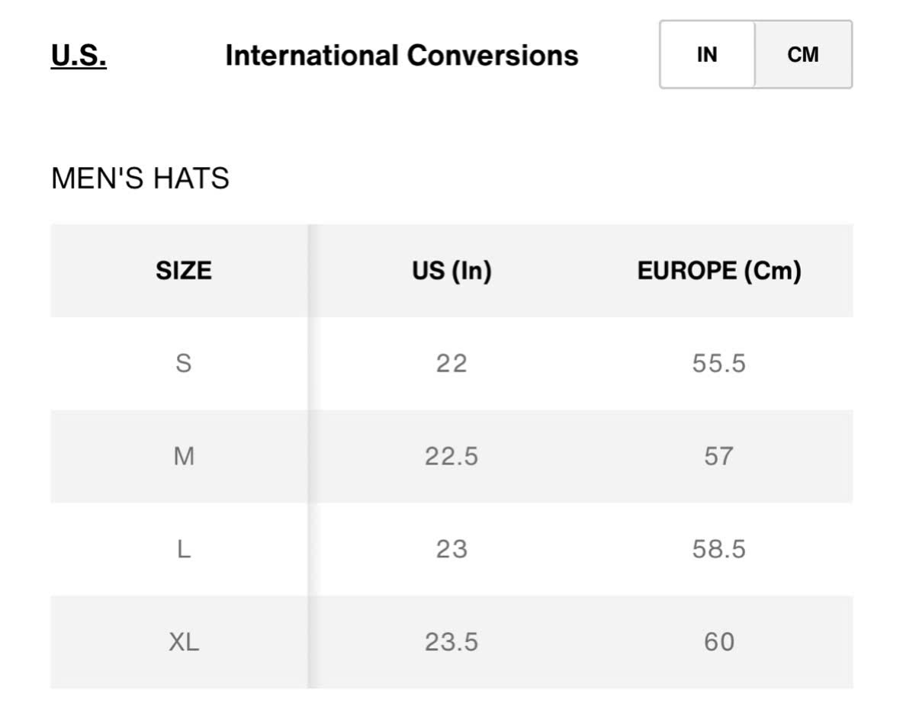This screenshot has height=723, width=903.
Task: Click the 23 inch value for large
Action: [452, 549]
